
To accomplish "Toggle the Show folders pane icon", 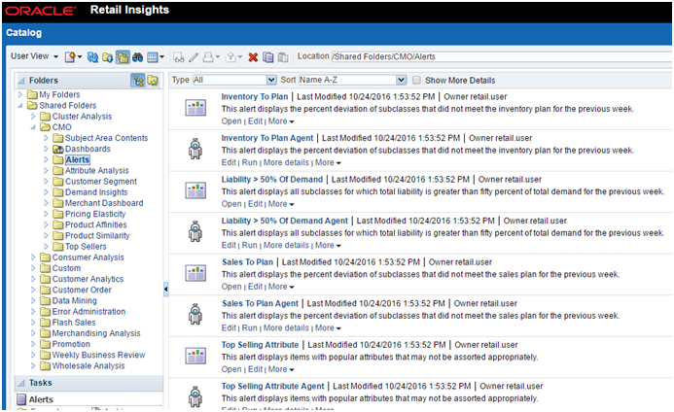I will [x=123, y=56].
